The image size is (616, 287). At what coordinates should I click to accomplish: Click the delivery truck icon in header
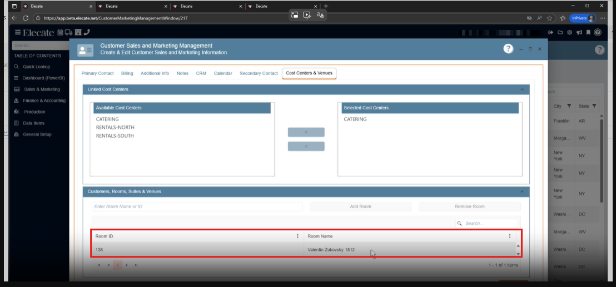[68, 33]
